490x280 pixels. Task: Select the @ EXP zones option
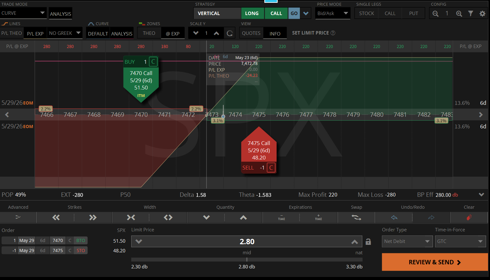click(173, 33)
